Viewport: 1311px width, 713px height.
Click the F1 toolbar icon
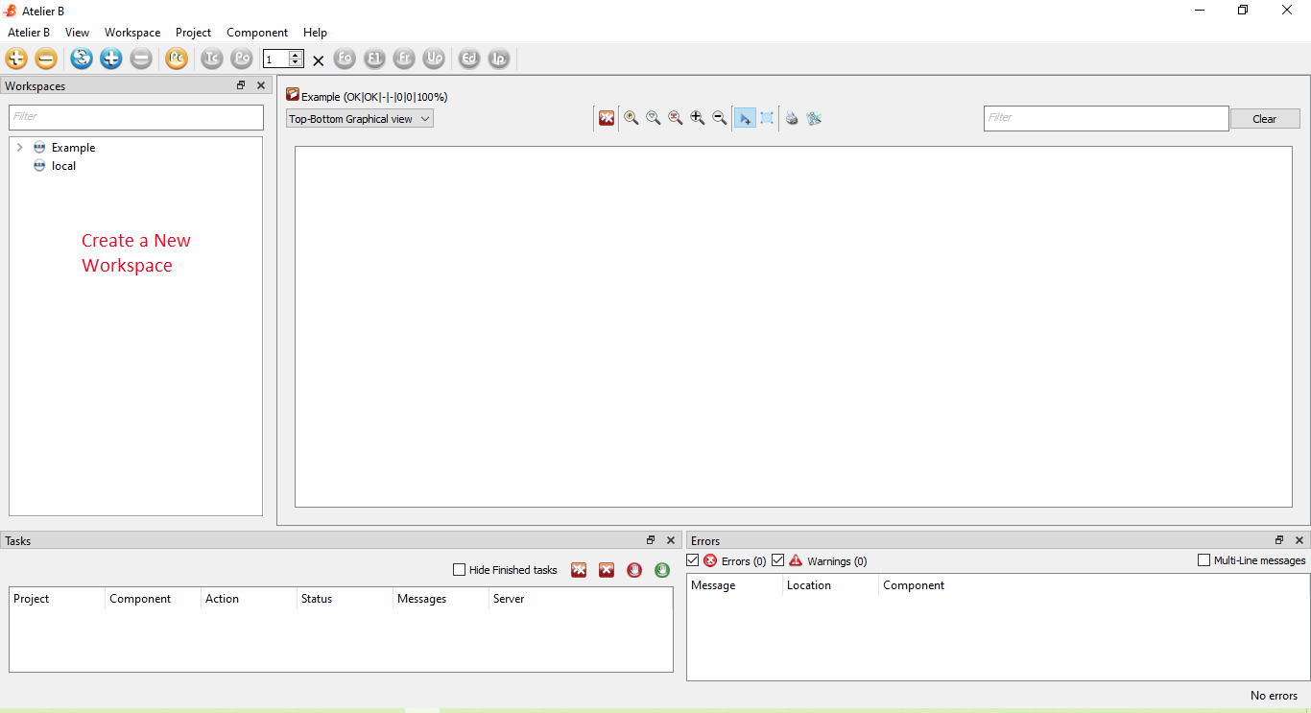[374, 59]
